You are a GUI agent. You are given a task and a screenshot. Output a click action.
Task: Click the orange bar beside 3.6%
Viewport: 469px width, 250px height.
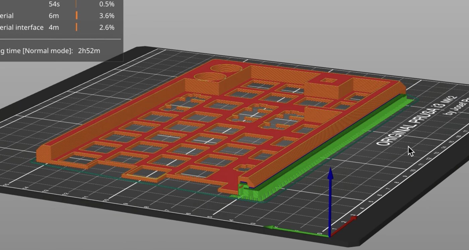pos(77,16)
